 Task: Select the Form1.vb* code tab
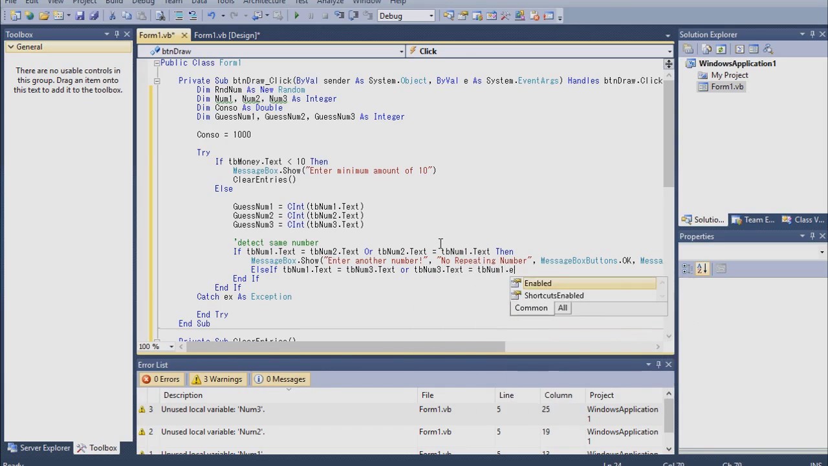157,35
